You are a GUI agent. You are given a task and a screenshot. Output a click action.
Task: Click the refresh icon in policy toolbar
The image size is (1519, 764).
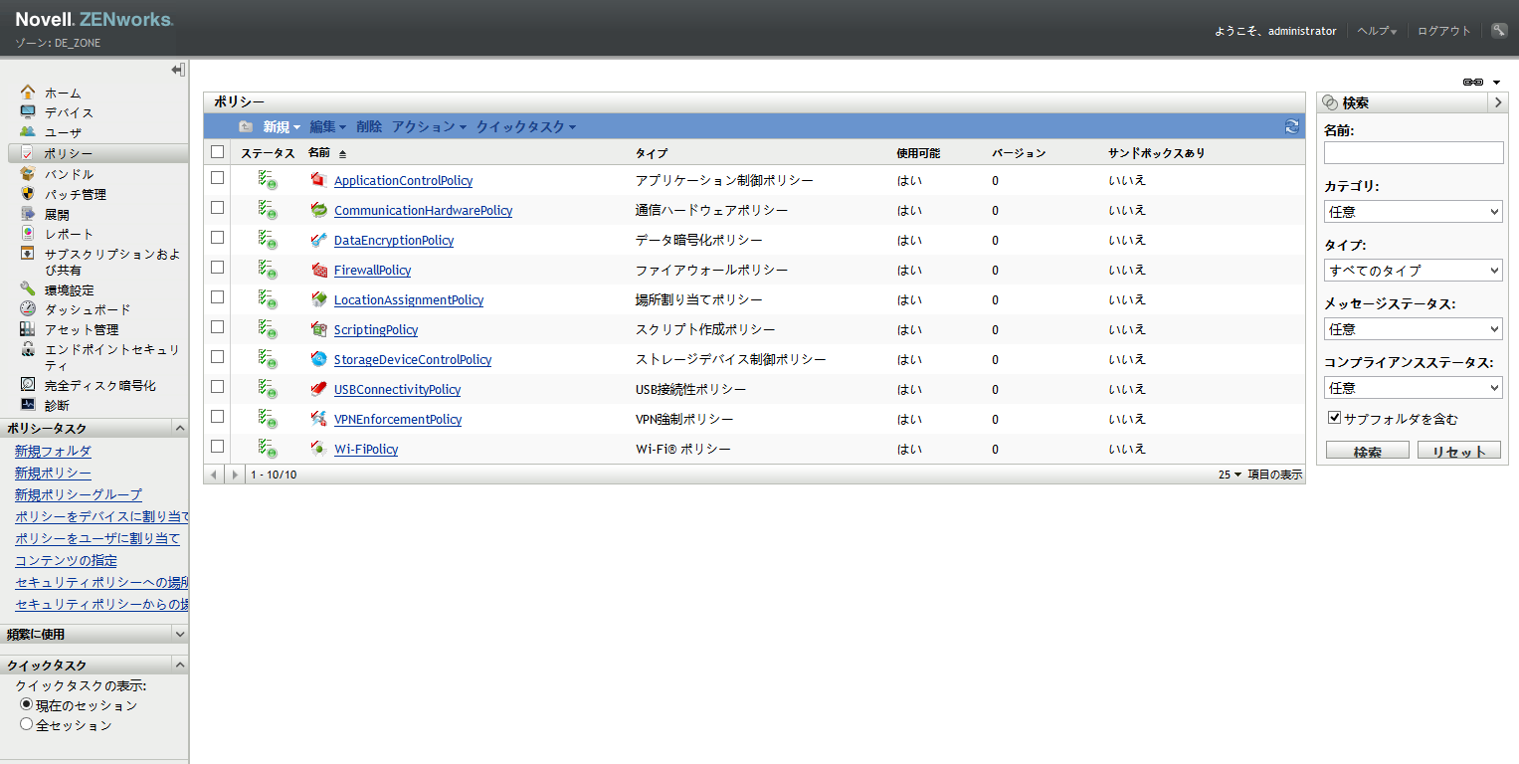[1292, 126]
